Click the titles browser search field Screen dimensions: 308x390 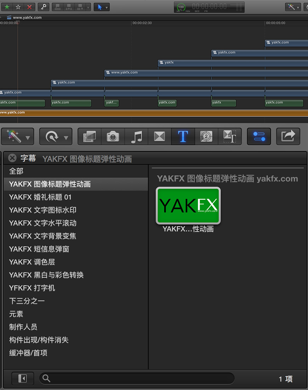click(x=137, y=378)
